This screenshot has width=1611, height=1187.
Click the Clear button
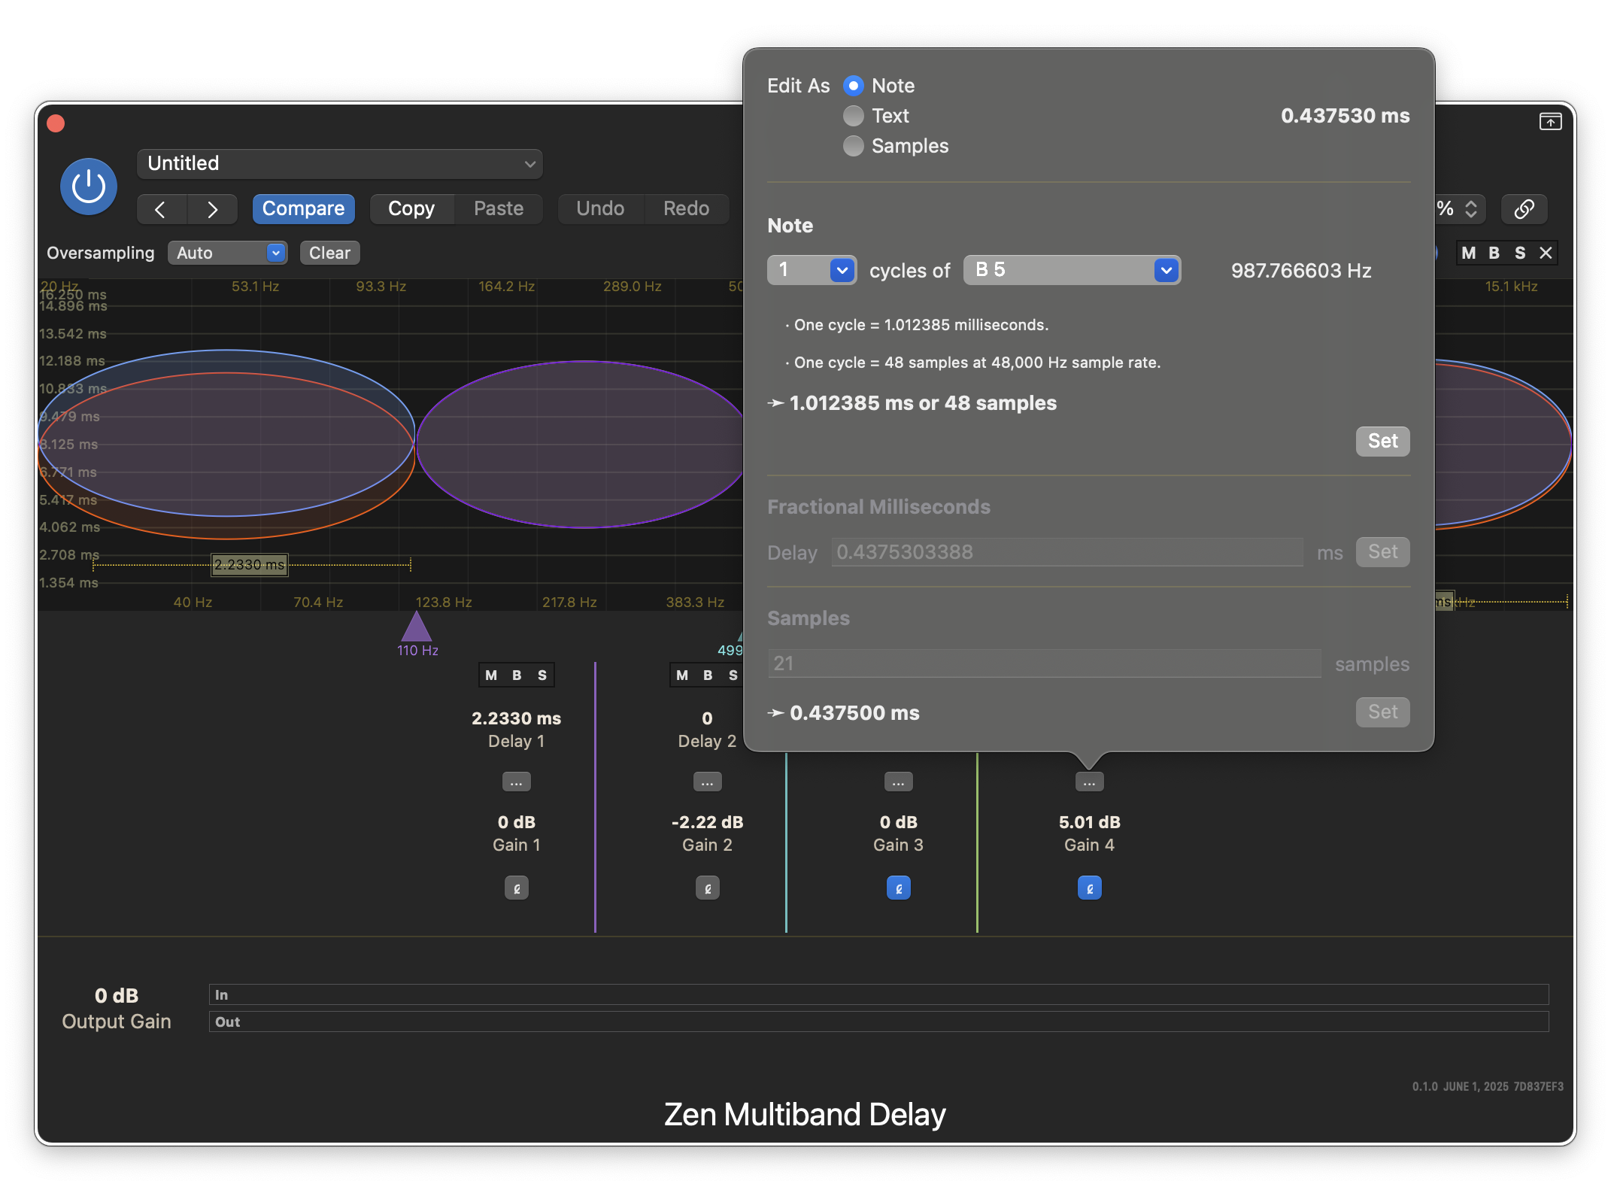tap(329, 253)
